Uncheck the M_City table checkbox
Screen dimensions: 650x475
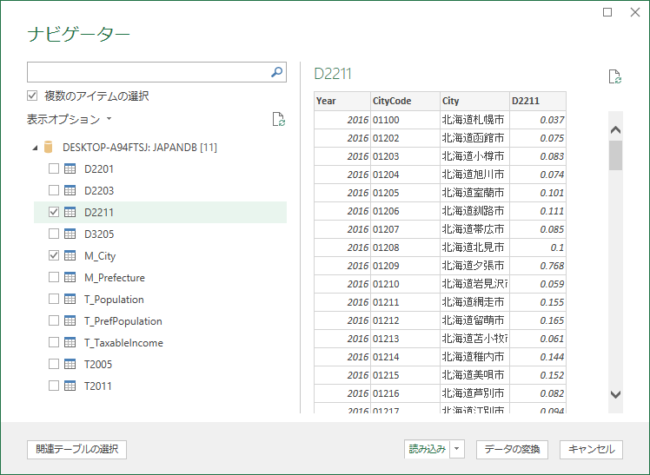(x=54, y=256)
